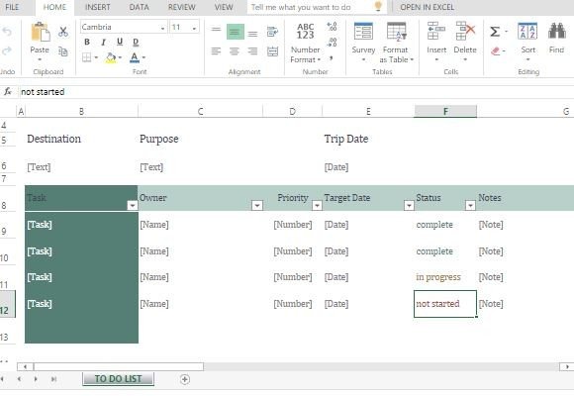
Task: Open Format as Table menu
Action: pos(397,43)
